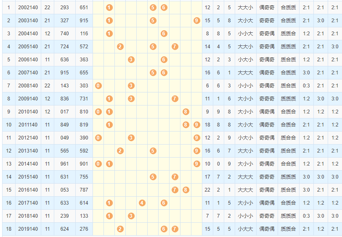Click 0:3 ratio in row 17
The width and height of the screenshot is (342, 237).
click(x=306, y=216)
